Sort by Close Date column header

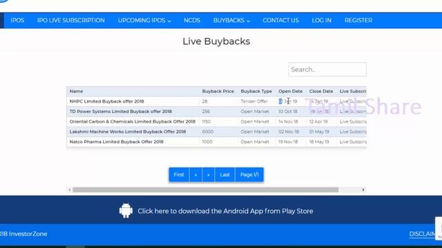pos(321,92)
